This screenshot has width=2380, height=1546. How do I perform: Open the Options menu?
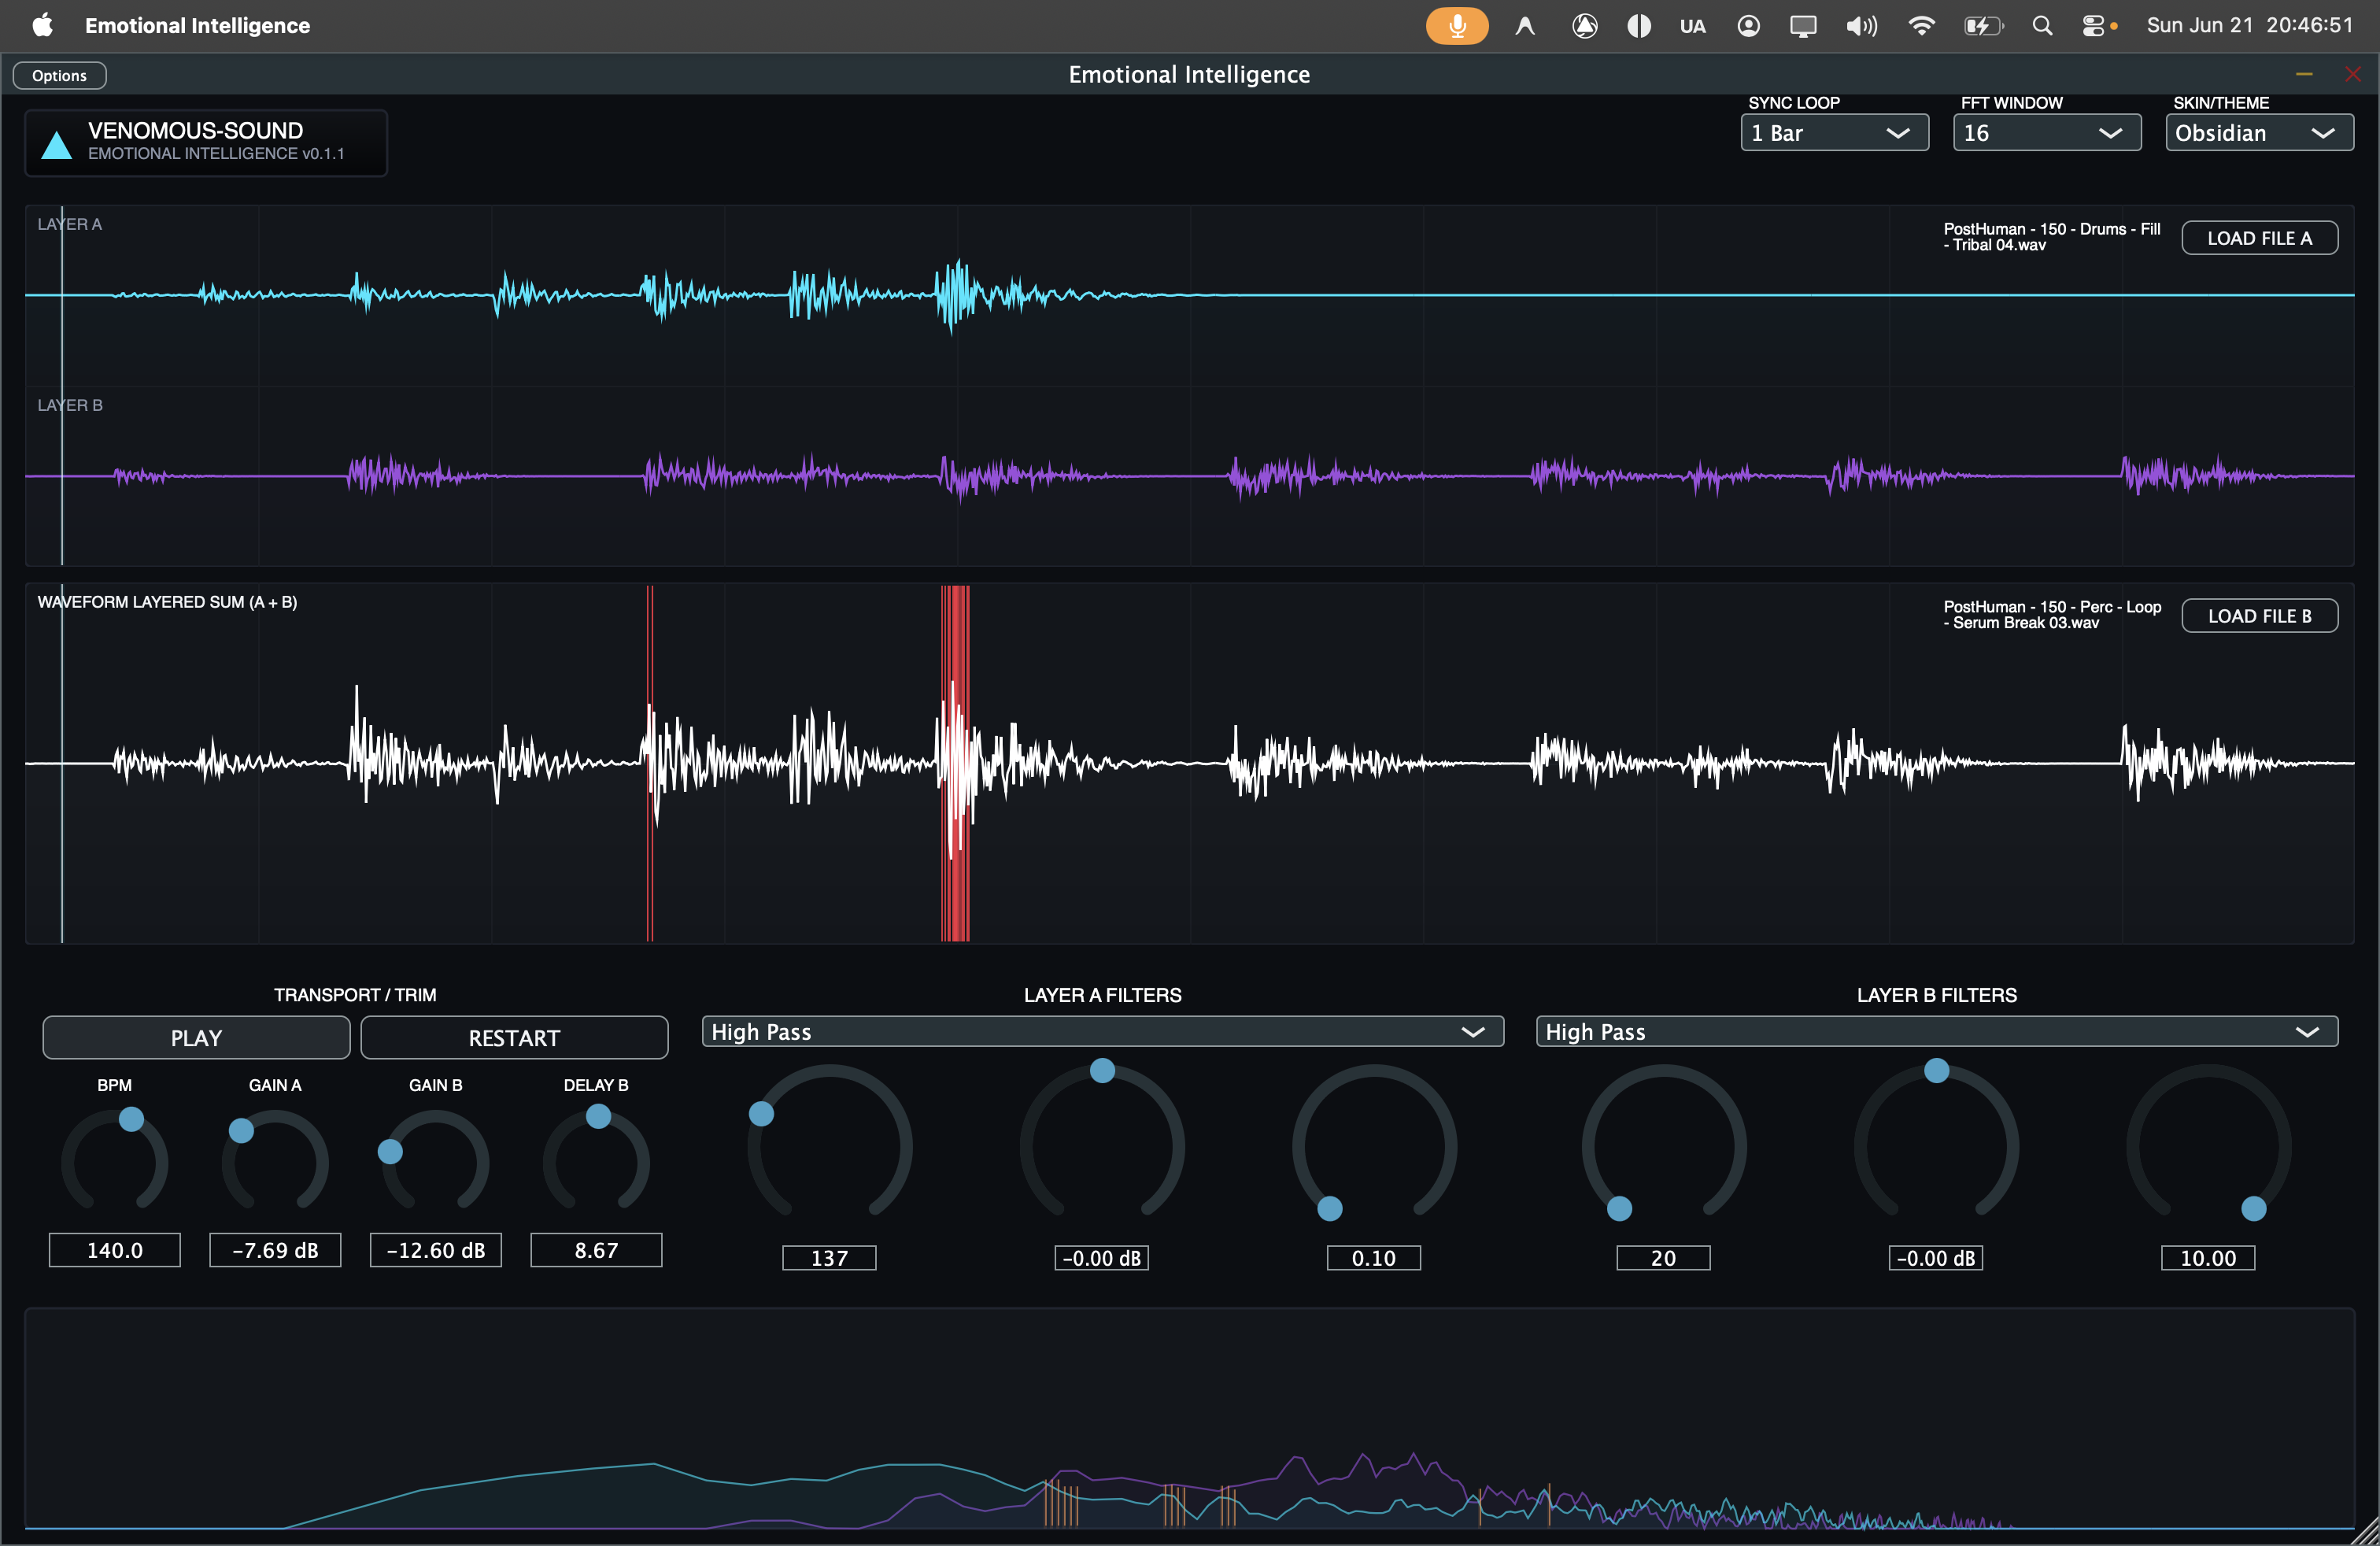coord(59,75)
